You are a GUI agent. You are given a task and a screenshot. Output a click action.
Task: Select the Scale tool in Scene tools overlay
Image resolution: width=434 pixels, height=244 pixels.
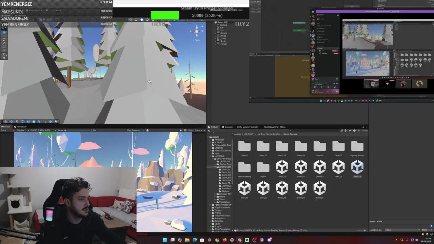coord(4,43)
